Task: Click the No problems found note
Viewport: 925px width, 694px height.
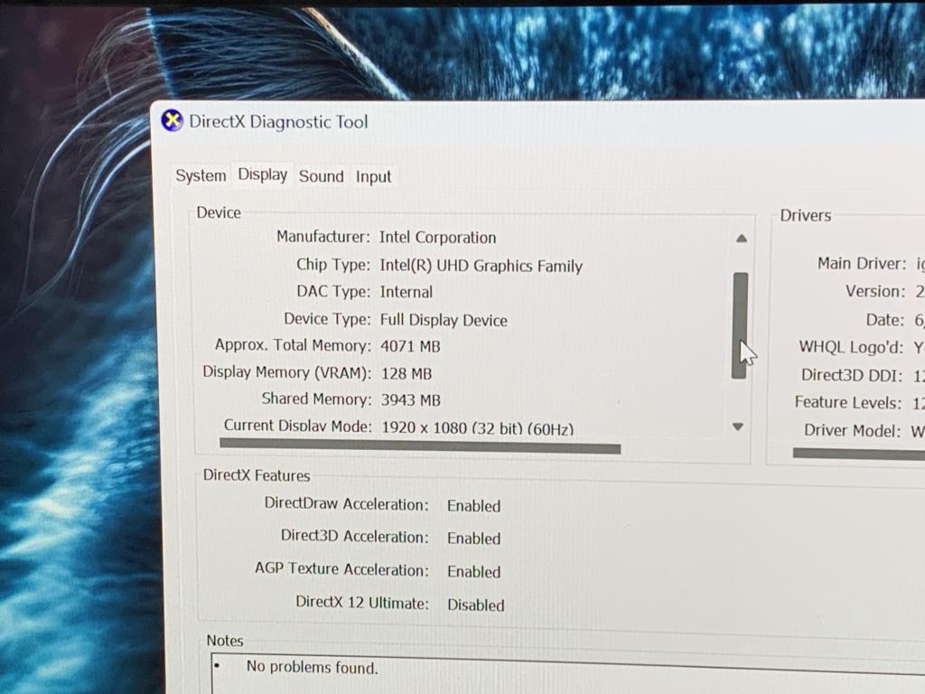Action: pyautogui.click(x=312, y=667)
